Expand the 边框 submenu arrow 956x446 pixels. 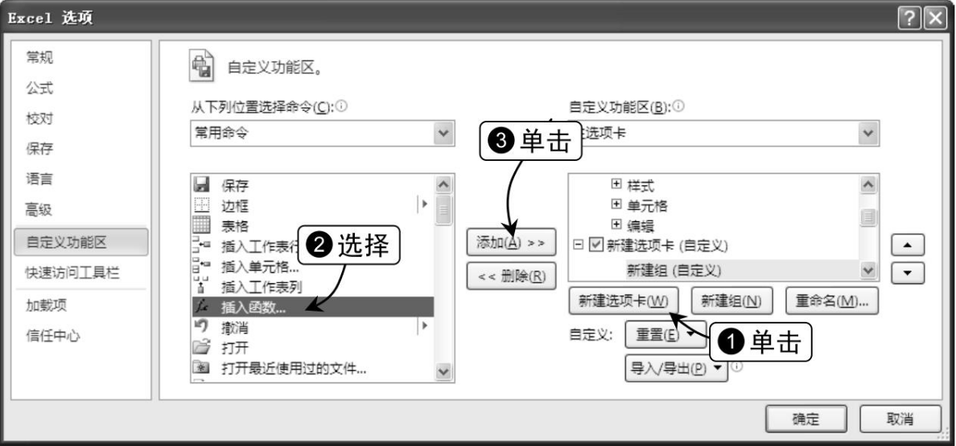tap(425, 204)
